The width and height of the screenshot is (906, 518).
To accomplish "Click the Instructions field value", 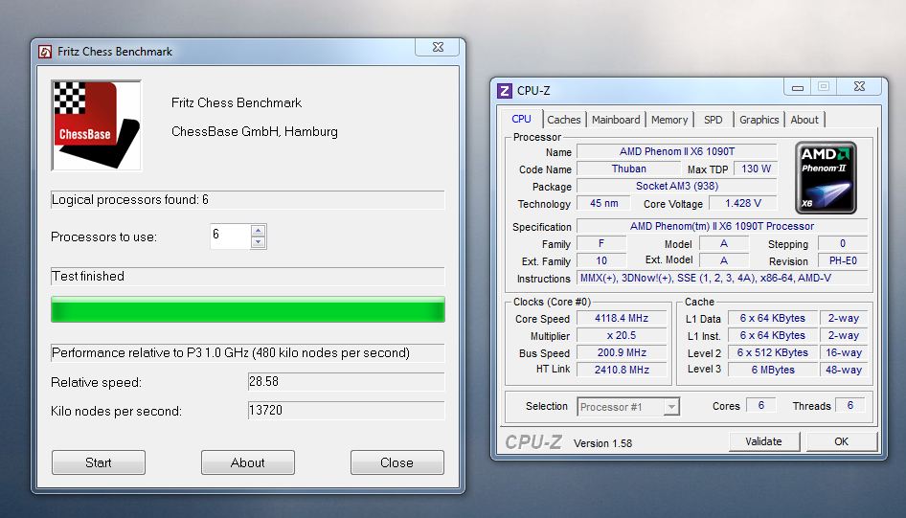I will [722, 278].
